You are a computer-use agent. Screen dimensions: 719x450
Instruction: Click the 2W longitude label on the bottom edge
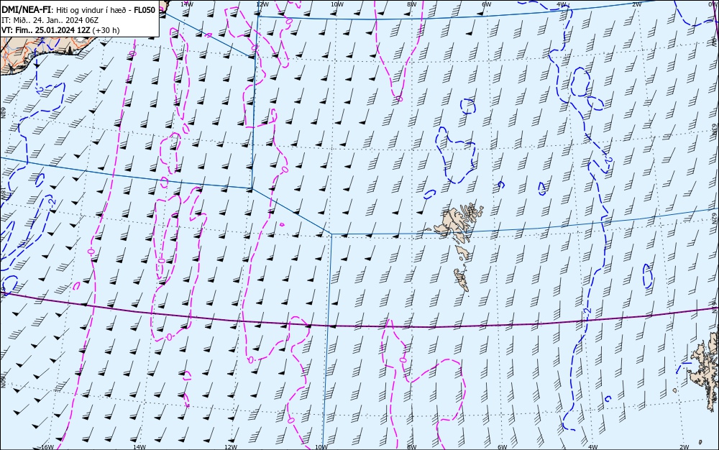pos(684,447)
